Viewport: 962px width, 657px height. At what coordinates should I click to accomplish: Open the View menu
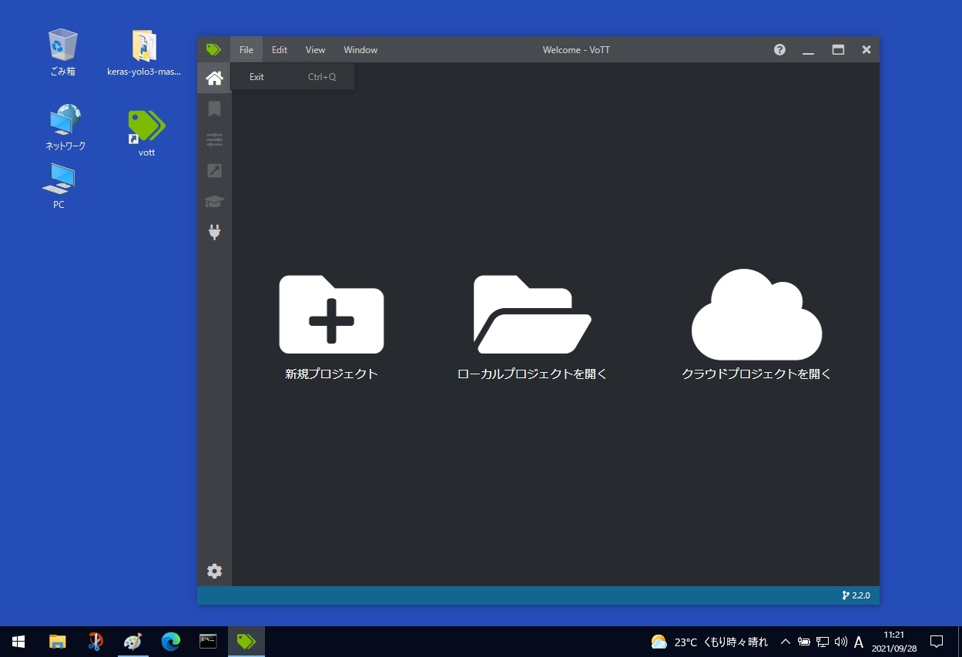pyautogui.click(x=315, y=49)
